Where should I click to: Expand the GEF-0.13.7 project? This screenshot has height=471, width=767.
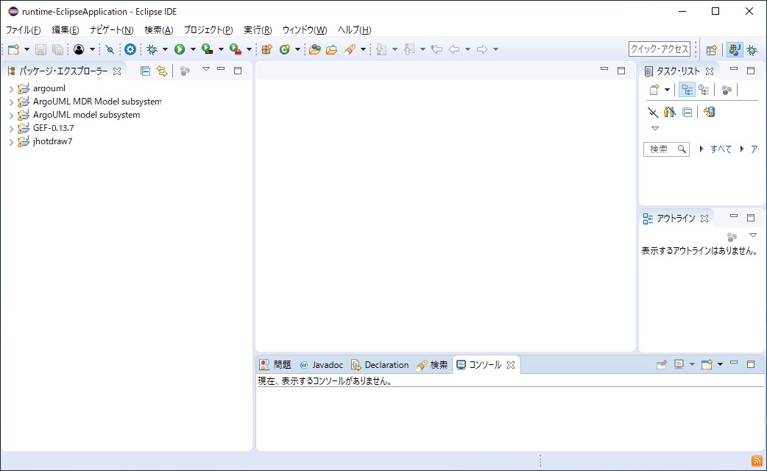11,129
